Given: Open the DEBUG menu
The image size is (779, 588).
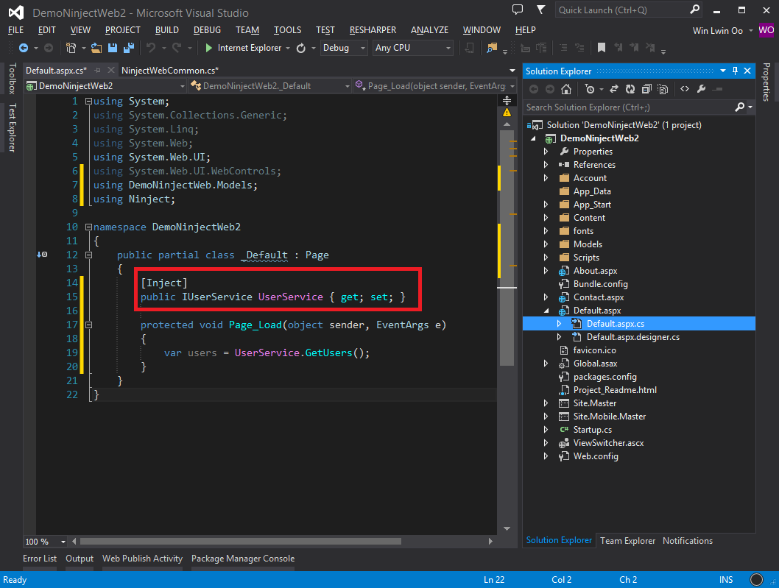Looking at the screenshot, I should 207,29.
